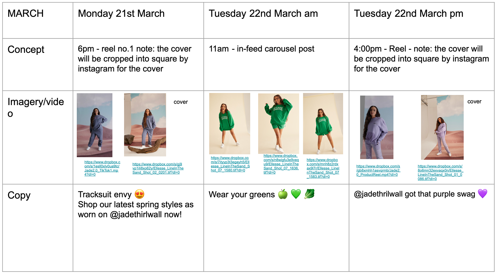Select the middle green Ellesse sweatshirt photo
Viewport: 497px width, 275px height.
point(279,124)
